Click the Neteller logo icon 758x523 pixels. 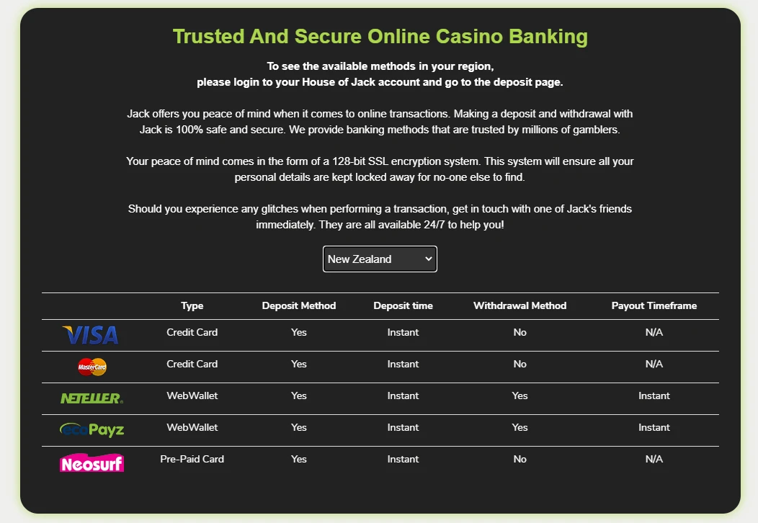point(92,398)
